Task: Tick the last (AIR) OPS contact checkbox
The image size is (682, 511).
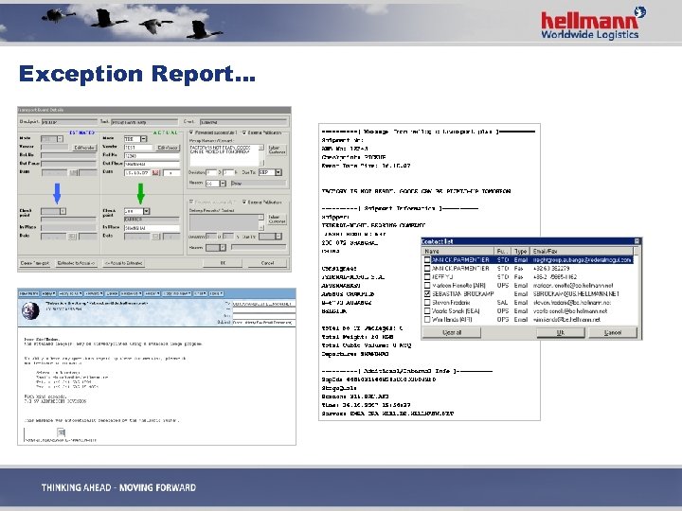Action: coord(427,320)
